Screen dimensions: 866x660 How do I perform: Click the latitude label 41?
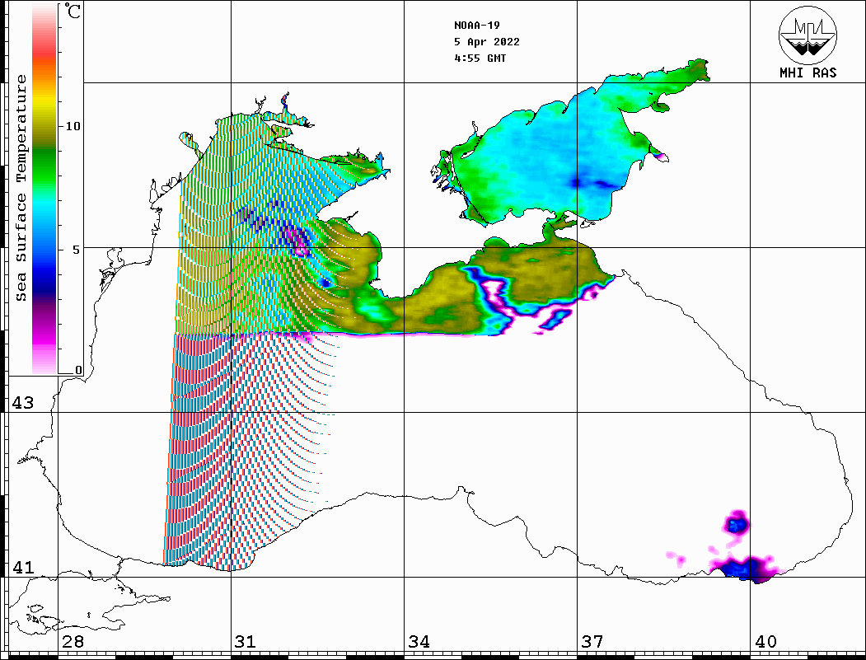[22, 567]
